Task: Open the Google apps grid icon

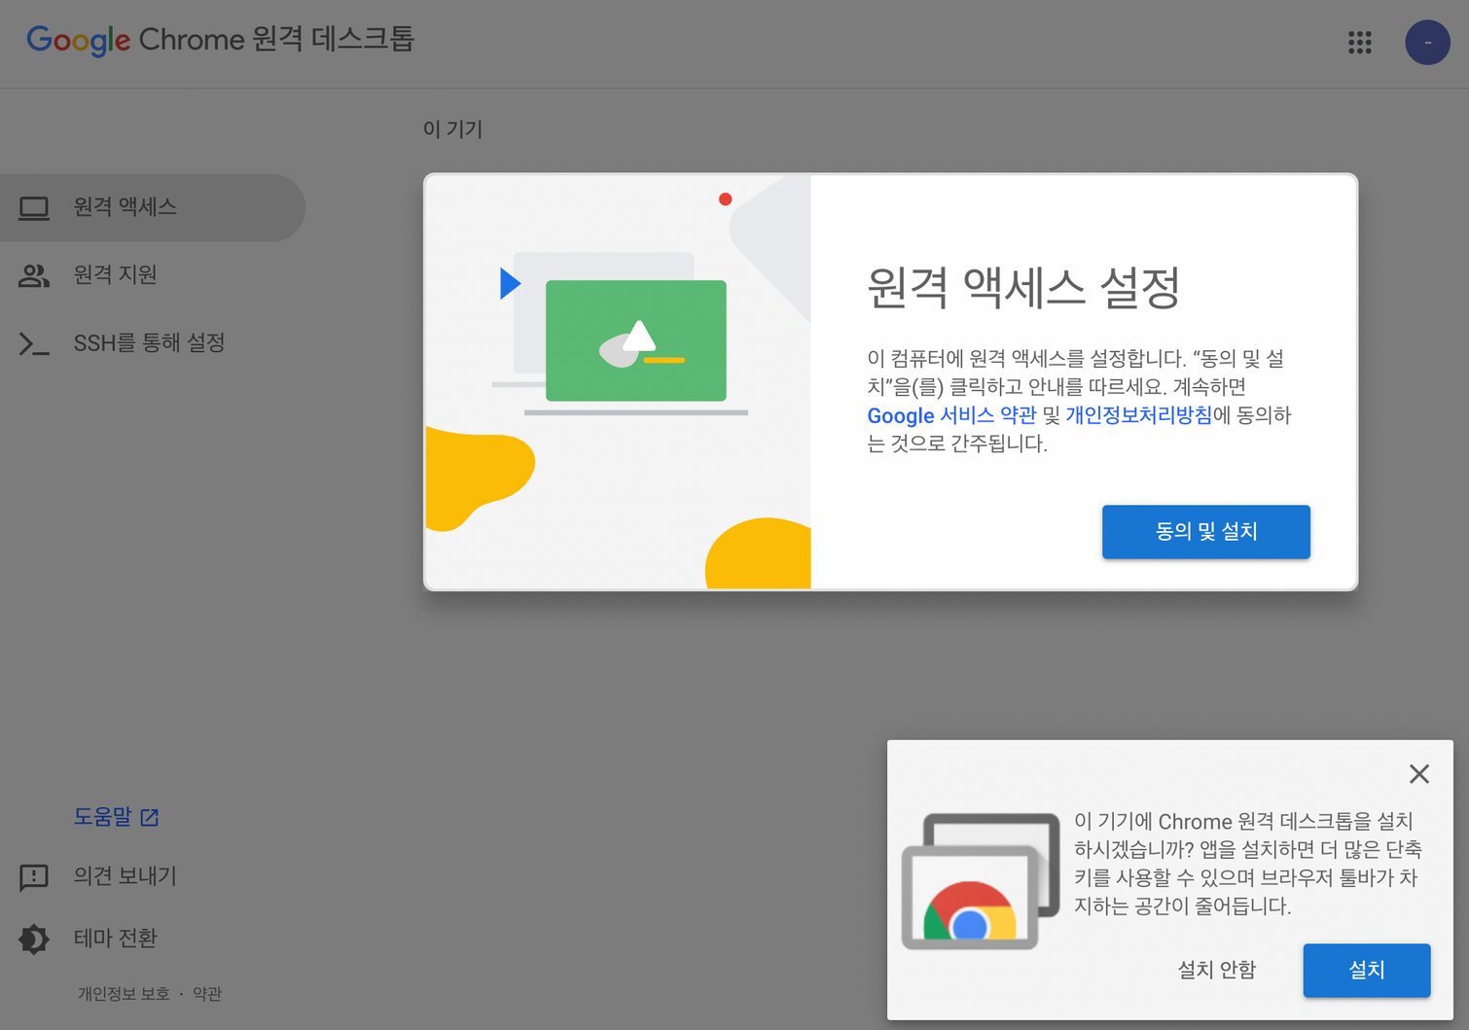Action: click(x=1359, y=42)
